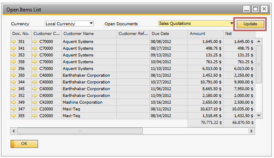
Task: Open document 358 via its link arrow
Action: coord(13,62)
